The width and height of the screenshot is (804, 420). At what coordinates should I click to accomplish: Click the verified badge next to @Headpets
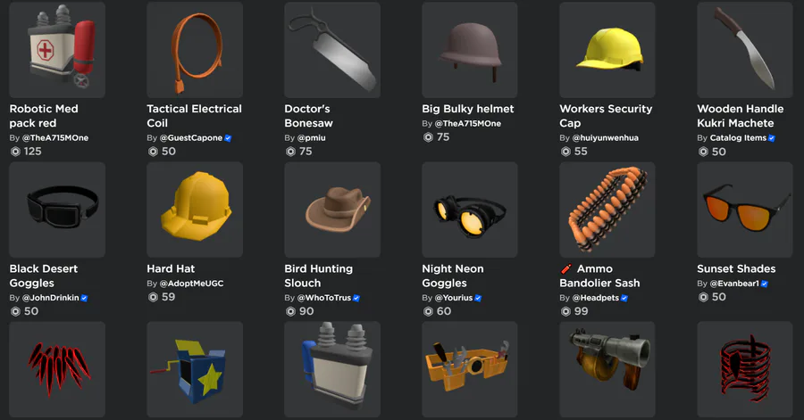point(624,298)
